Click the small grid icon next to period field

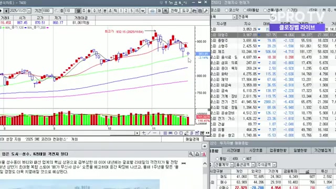pos(56,10)
